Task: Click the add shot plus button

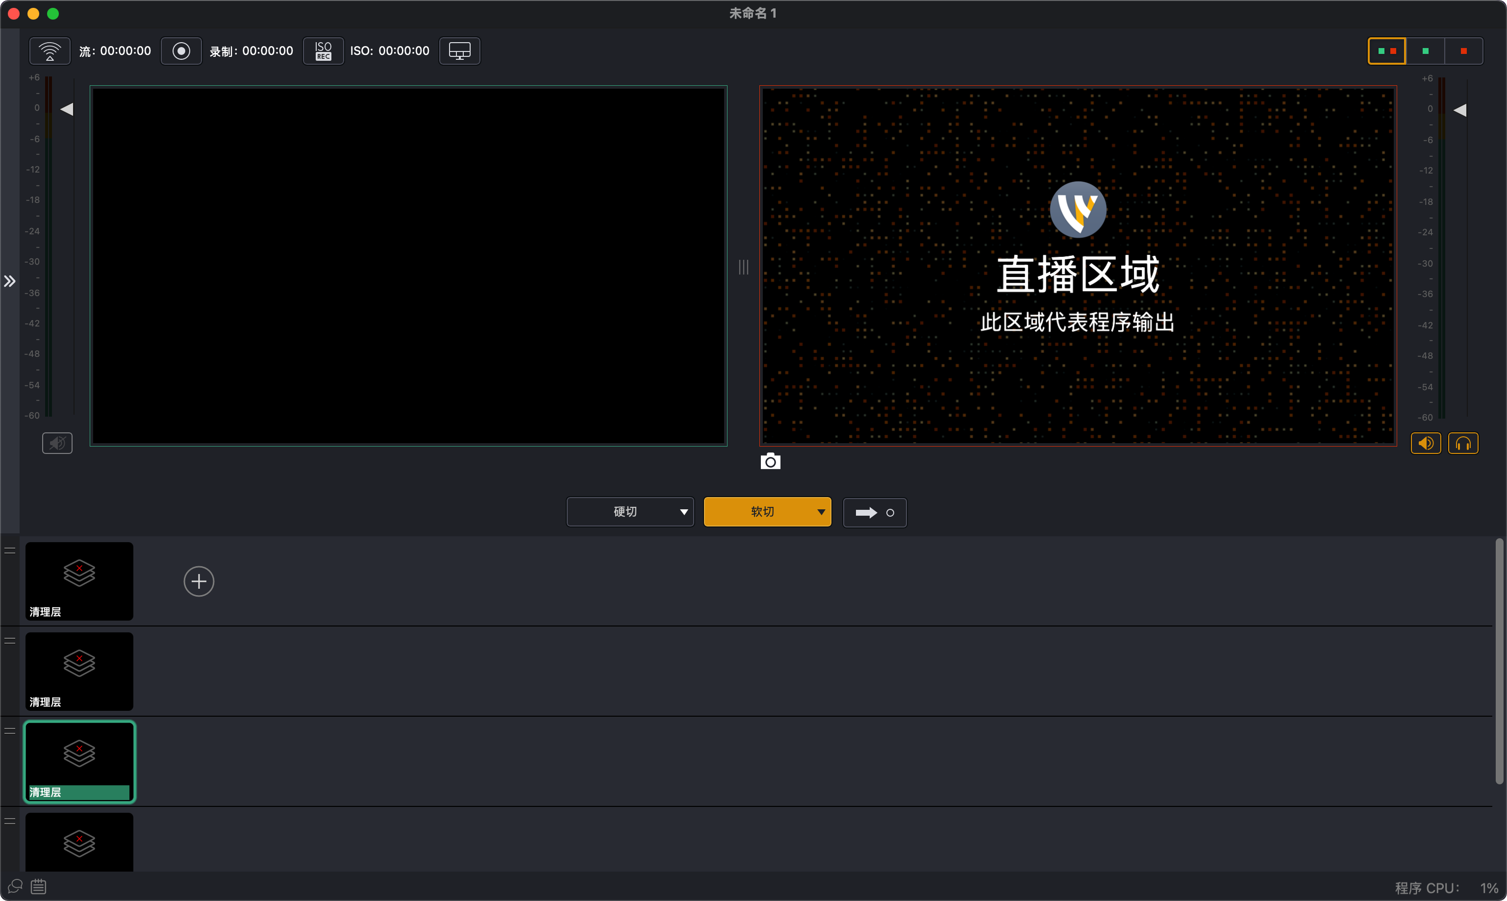Action: tap(199, 582)
